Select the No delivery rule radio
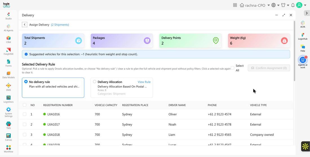 pos(26,82)
